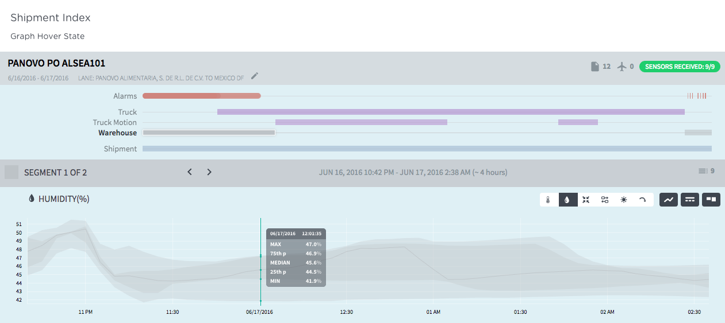This screenshot has height=323, width=725.
Task: Click the pencil edit icon beside lane
Action: [255, 76]
